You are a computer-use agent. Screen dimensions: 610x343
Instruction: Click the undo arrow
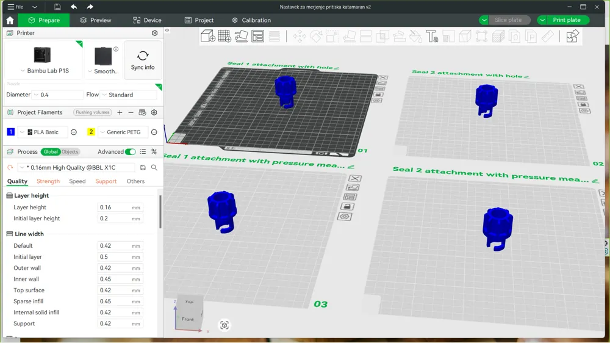click(x=74, y=7)
